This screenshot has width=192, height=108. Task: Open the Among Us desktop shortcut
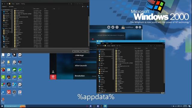point(3,70)
